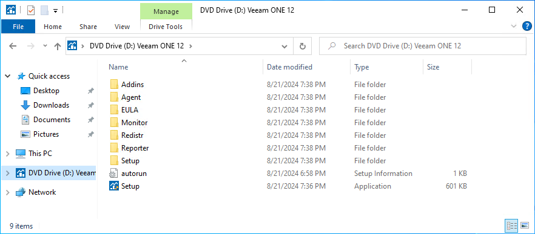The height and width of the screenshot is (234, 535).
Task: Click the Search DVD Drive input field
Action: (422, 46)
